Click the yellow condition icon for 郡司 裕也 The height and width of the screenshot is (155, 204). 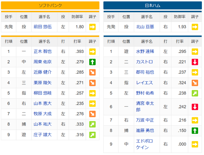click(195, 72)
